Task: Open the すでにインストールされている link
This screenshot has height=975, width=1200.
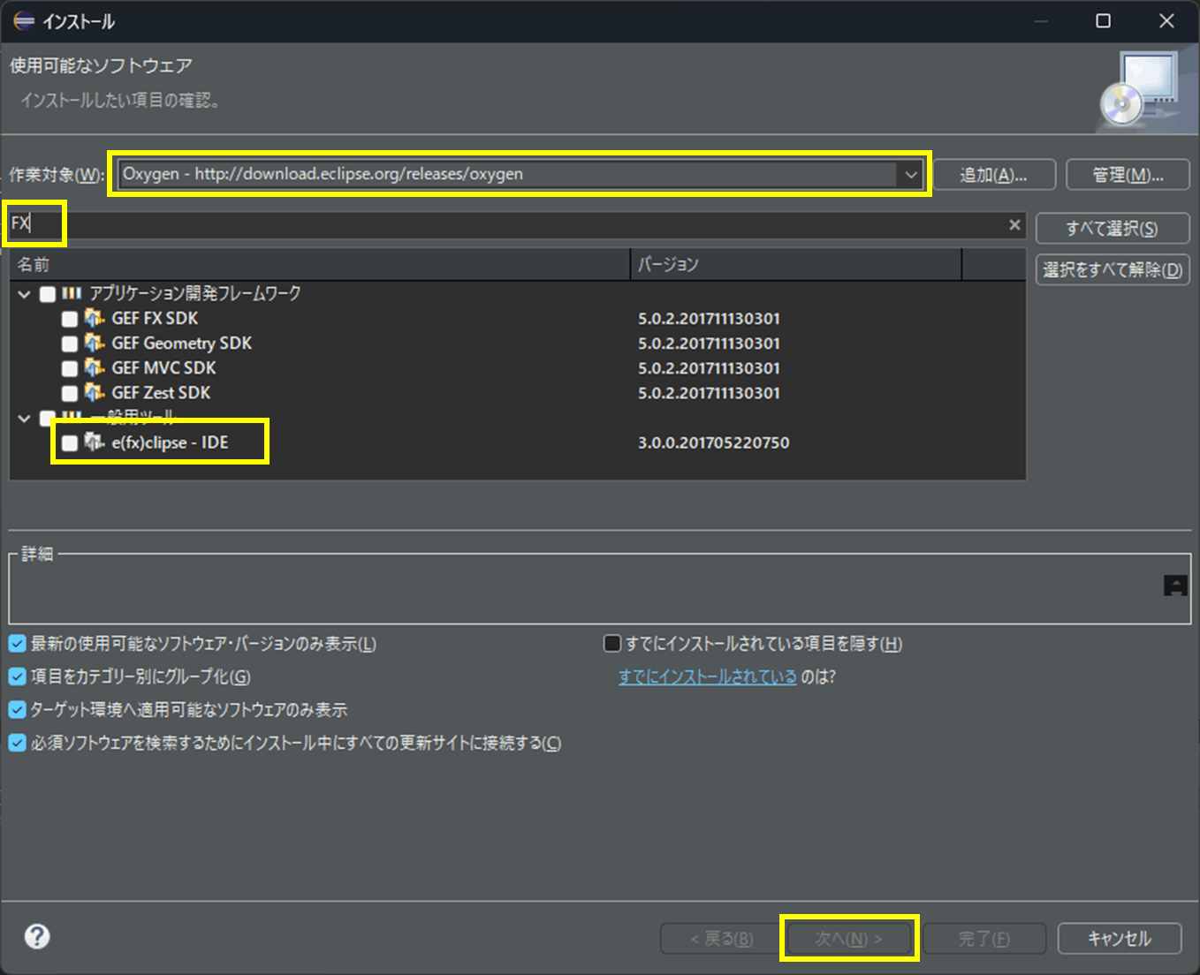Action: coord(707,676)
